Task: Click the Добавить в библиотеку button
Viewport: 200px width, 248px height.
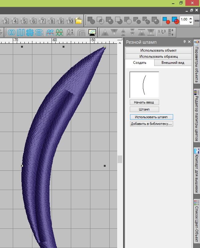Action: tap(151, 124)
